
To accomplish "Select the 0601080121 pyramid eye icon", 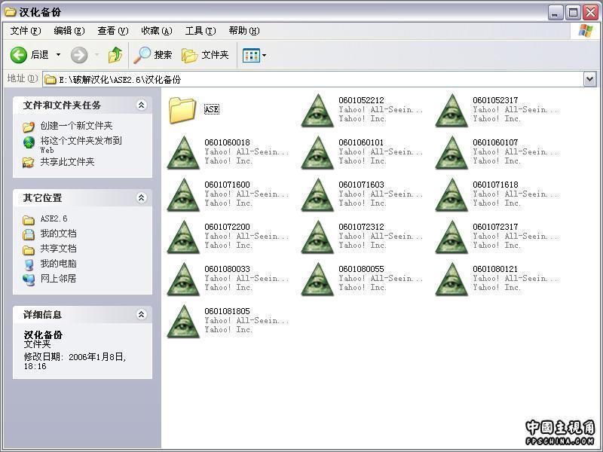I will pos(451,279).
